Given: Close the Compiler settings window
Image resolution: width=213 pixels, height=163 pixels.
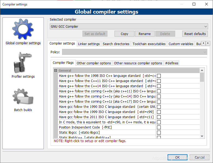Looking at the screenshot, I should point(206,4).
